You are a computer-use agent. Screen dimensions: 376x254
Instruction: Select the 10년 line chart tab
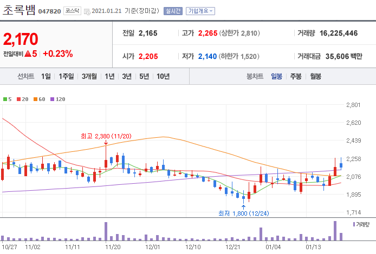163,76
